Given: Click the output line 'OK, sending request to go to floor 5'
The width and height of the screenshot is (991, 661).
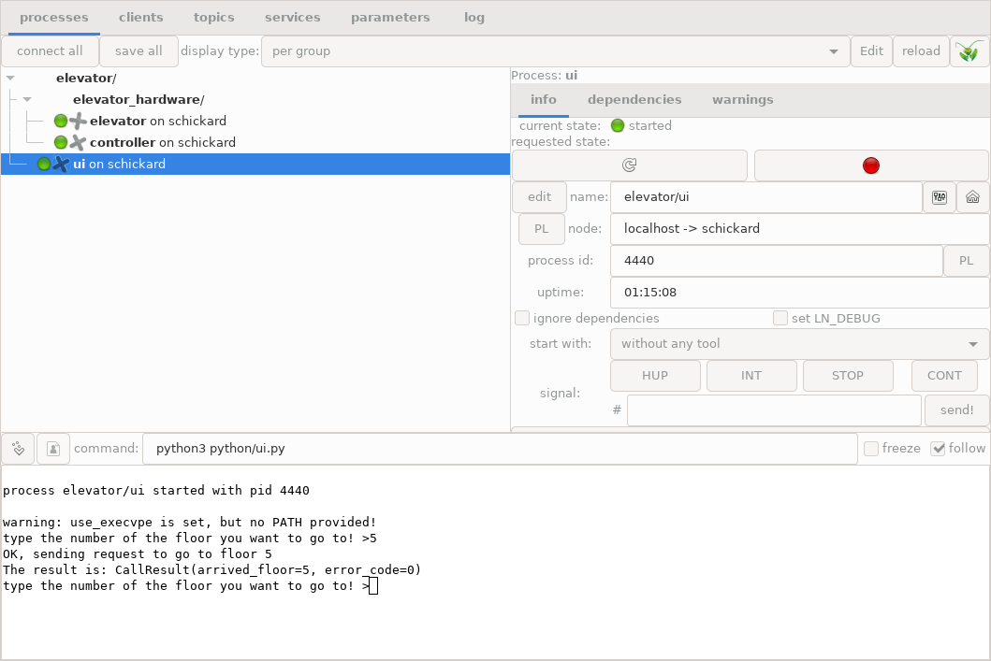Looking at the screenshot, I should pyautogui.click(x=138, y=554).
